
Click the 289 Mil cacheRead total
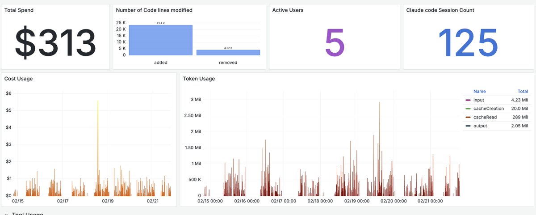tap(521, 117)
